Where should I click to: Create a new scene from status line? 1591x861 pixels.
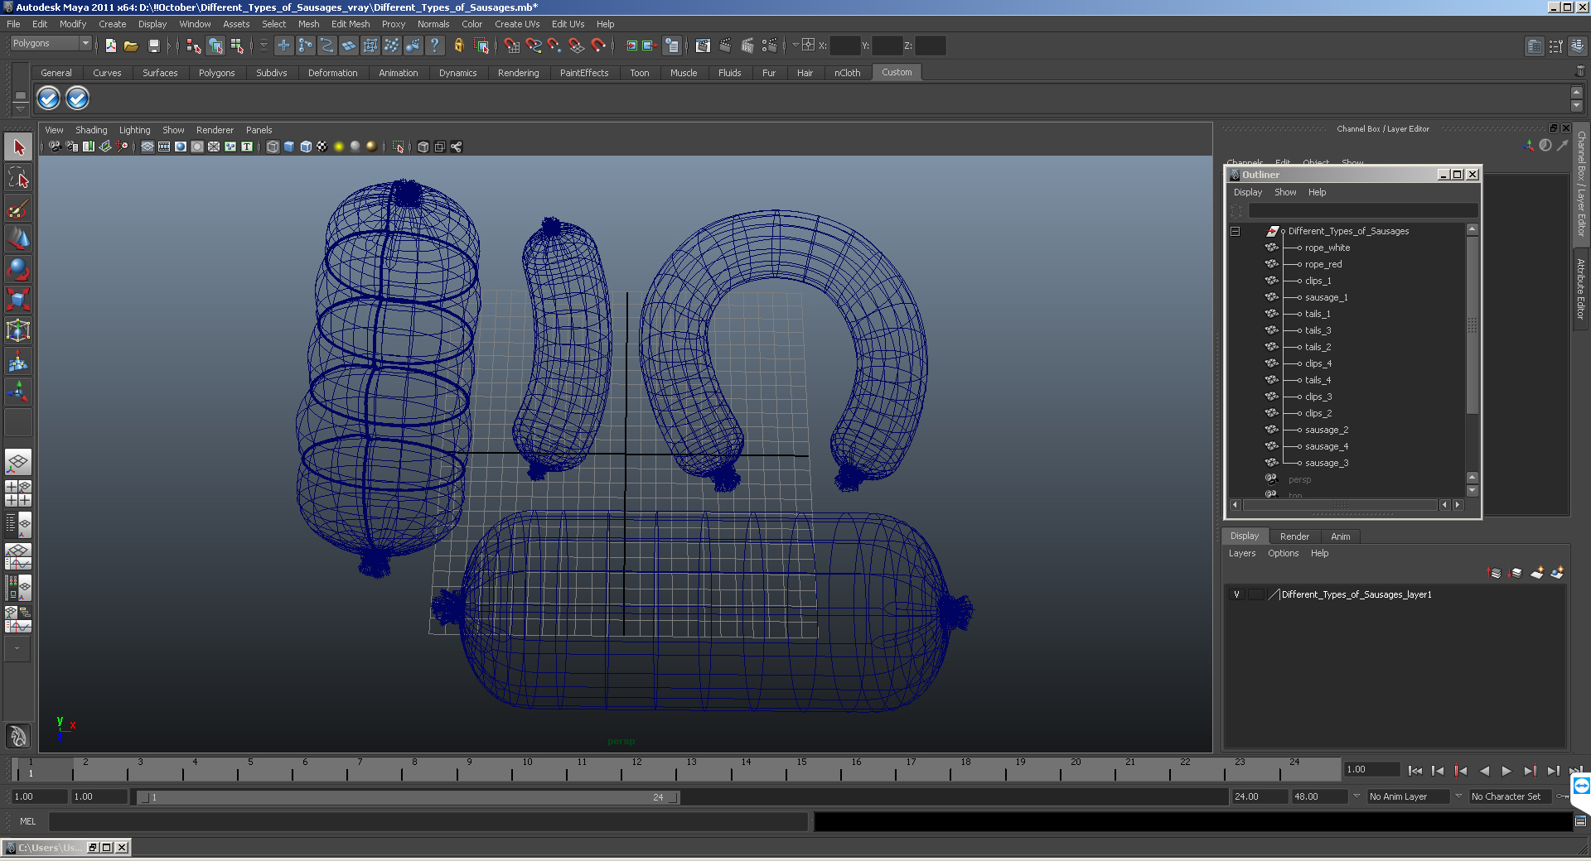pyautogui.click(x=110, y=46)
